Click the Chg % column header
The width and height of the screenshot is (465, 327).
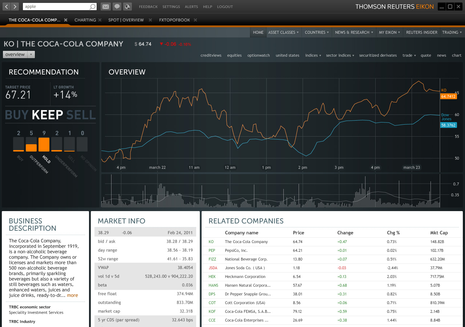[x=393, y=233]
